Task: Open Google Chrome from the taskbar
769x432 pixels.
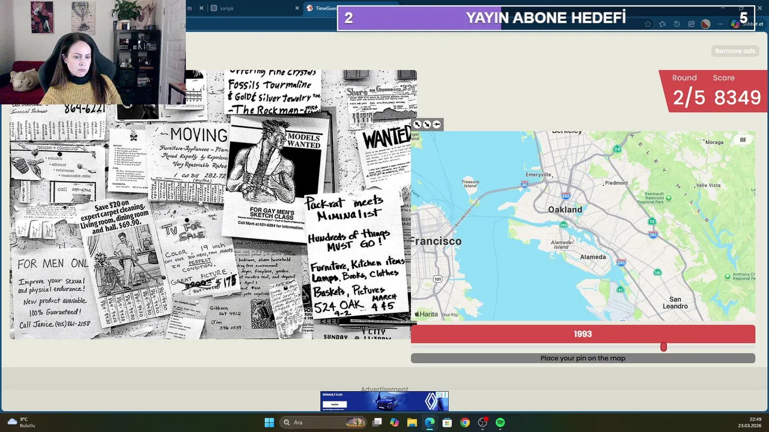Action: [x=465, y=422]
